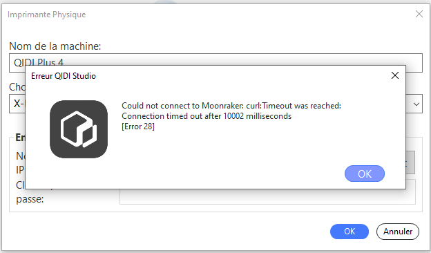This screenshot has height=253, width=431.
Task: Click the Nom de la machine label
Action: coord(55,46)
